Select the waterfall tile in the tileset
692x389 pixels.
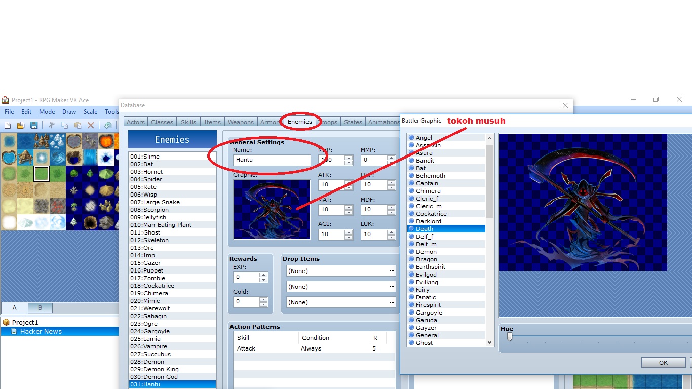(x=90, y=158)
